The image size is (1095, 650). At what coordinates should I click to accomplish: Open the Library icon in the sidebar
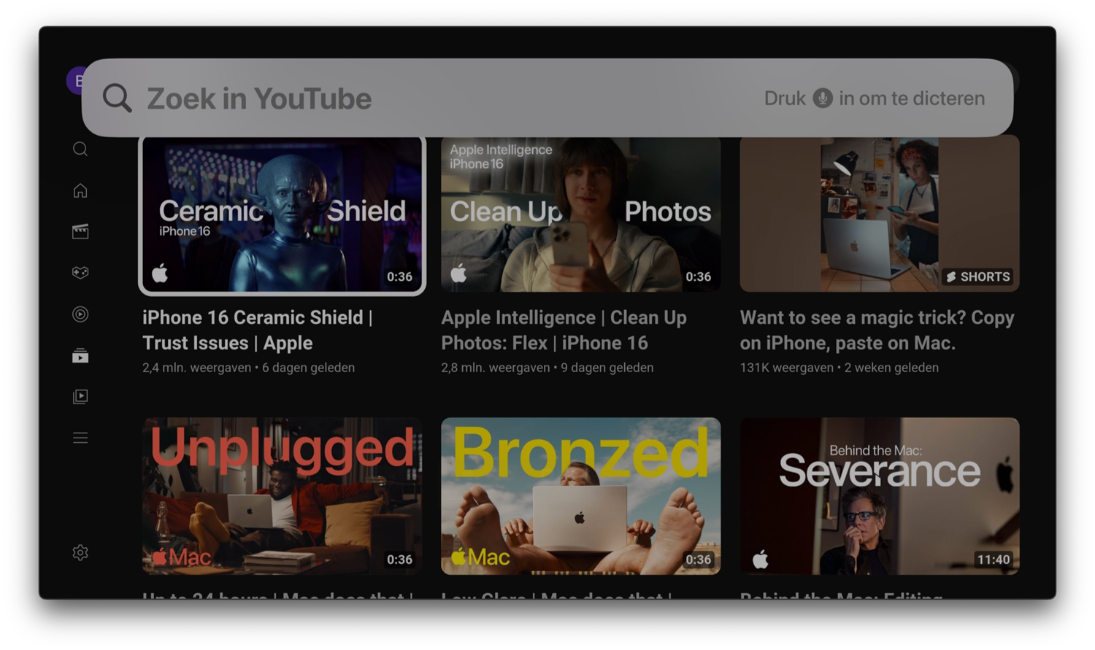80,396
